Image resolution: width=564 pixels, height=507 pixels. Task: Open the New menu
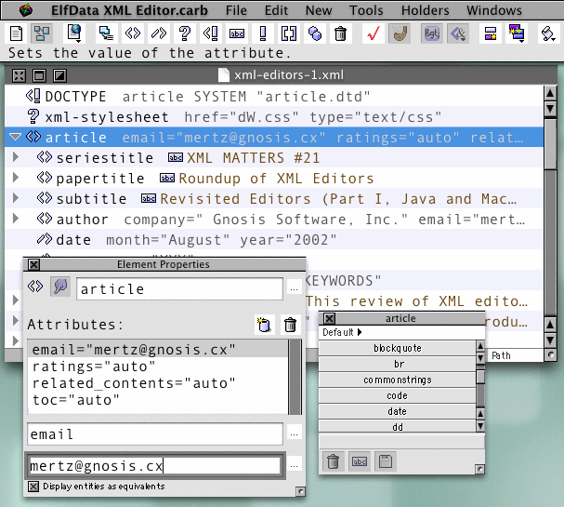pos(319,10)
